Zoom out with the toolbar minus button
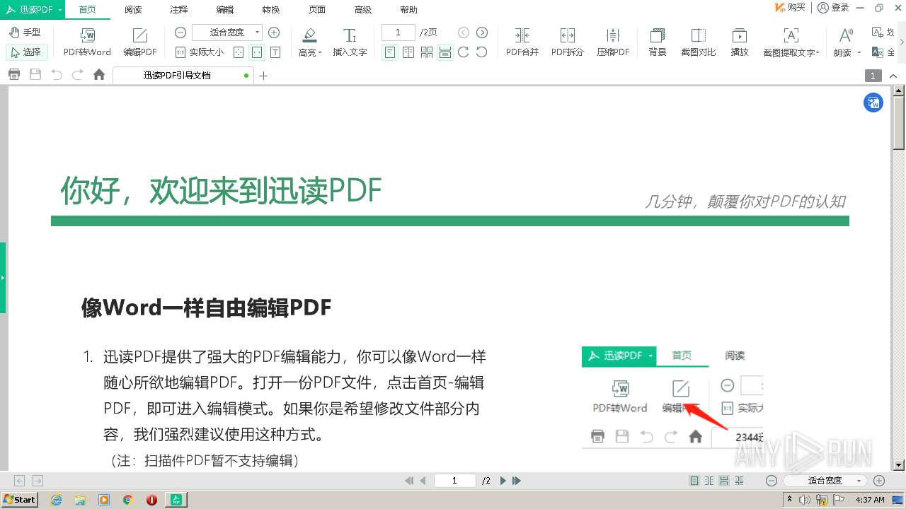The width and height of the screenshot is (906, 509). (180, 33)
